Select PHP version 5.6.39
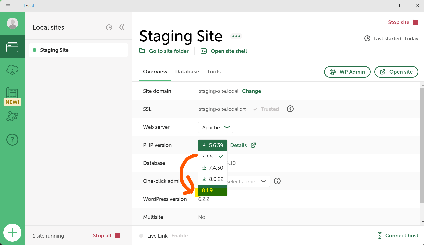The height and width of the screenshot is (245, 424). pos(213,145)
